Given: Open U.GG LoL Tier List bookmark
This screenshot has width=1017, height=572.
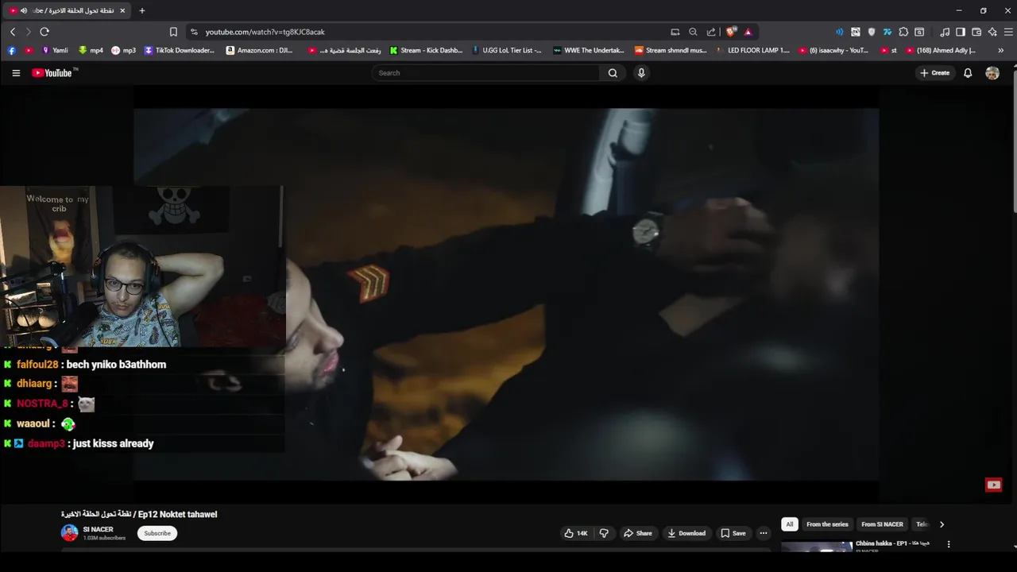Looking at the screenshot, I should click(x=506, y=50).
